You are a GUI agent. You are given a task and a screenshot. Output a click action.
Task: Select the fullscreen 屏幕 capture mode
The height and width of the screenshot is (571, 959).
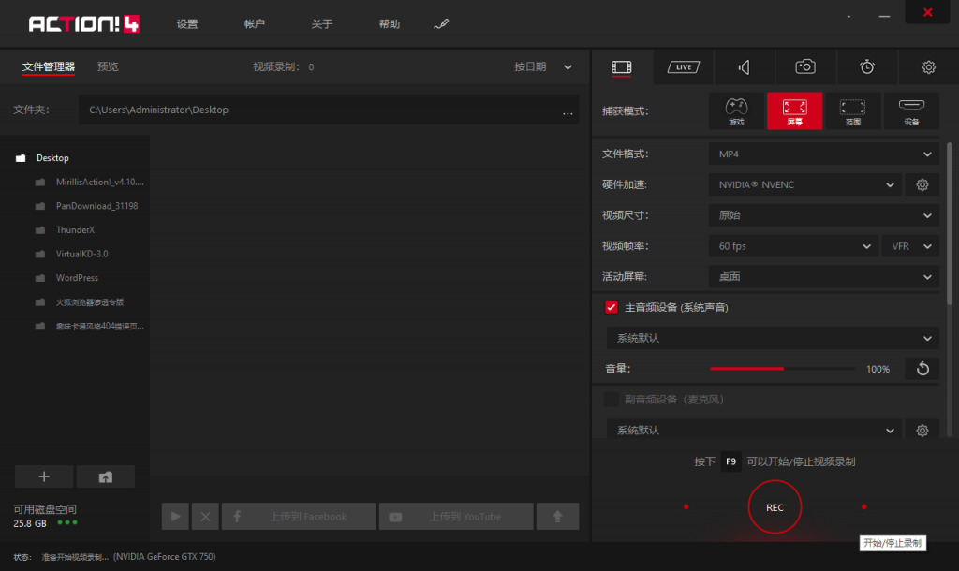coord(794,111)
